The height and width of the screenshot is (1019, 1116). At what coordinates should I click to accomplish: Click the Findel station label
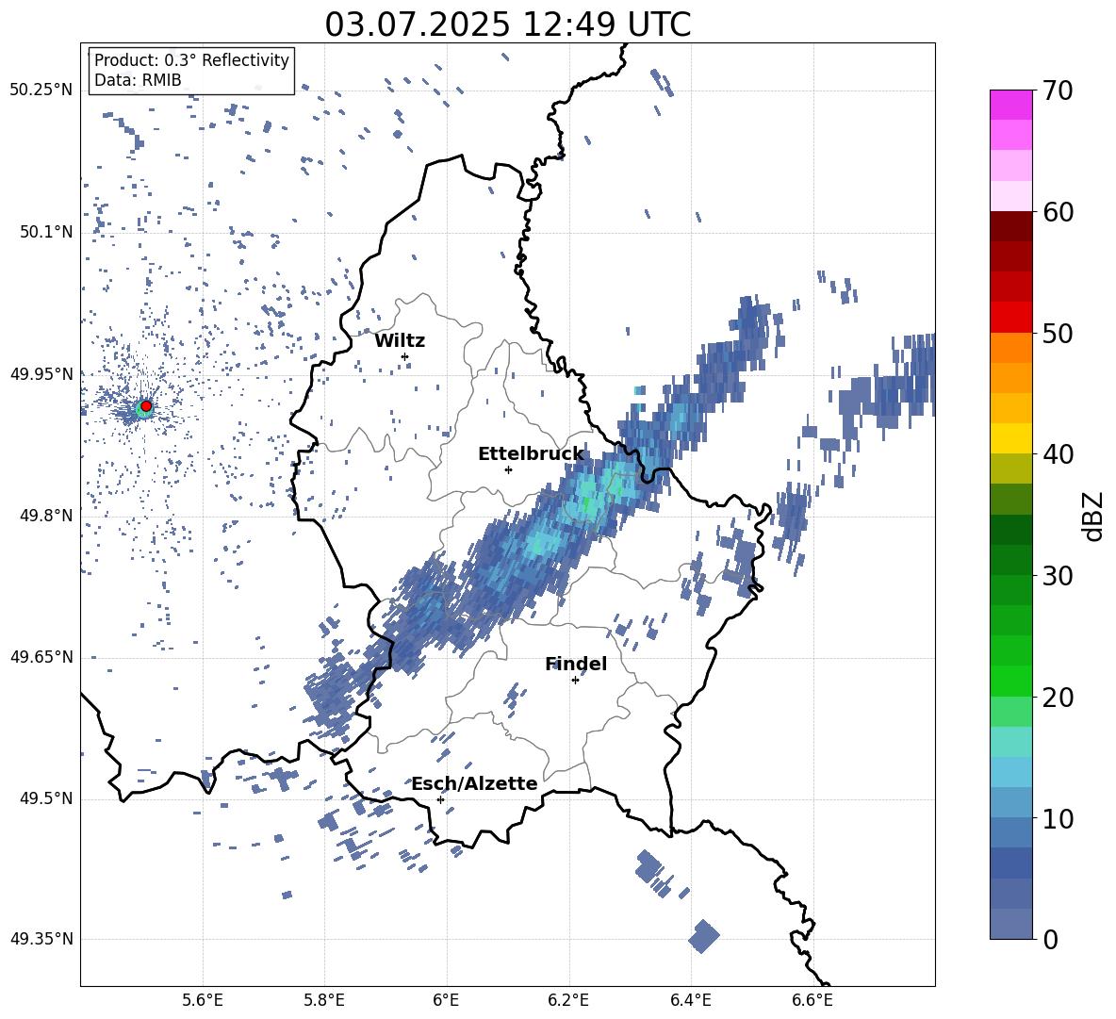tap(576, 664)
